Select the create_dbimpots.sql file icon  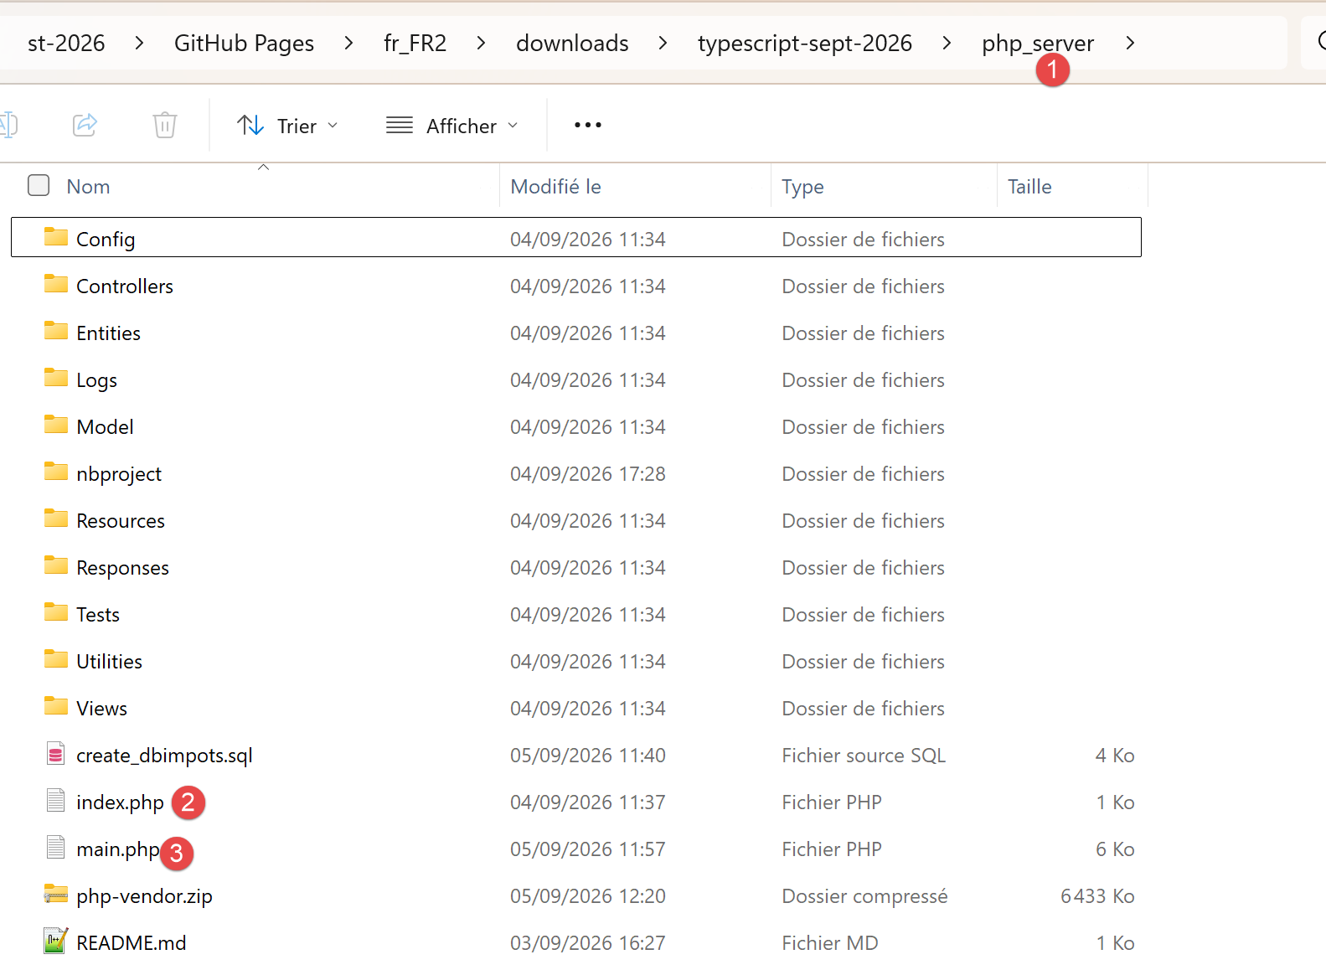[56, 755]
